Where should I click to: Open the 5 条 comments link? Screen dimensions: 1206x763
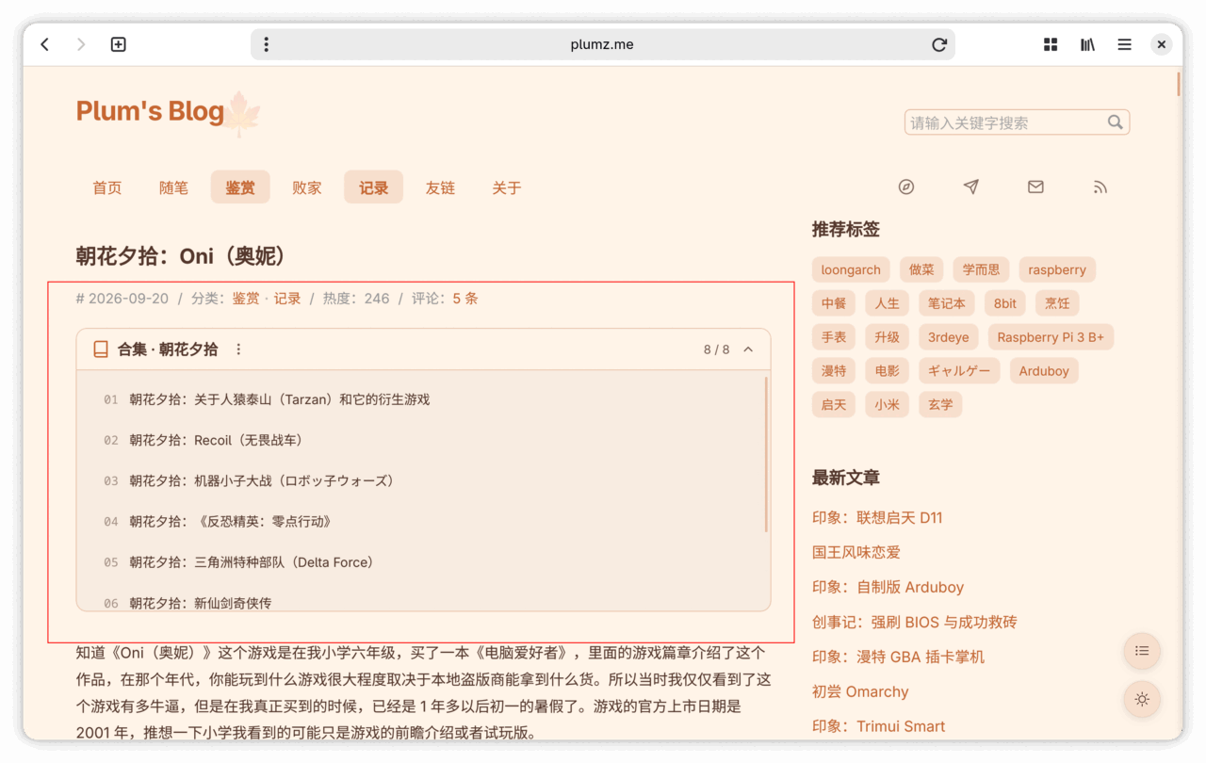pos(465,299)
